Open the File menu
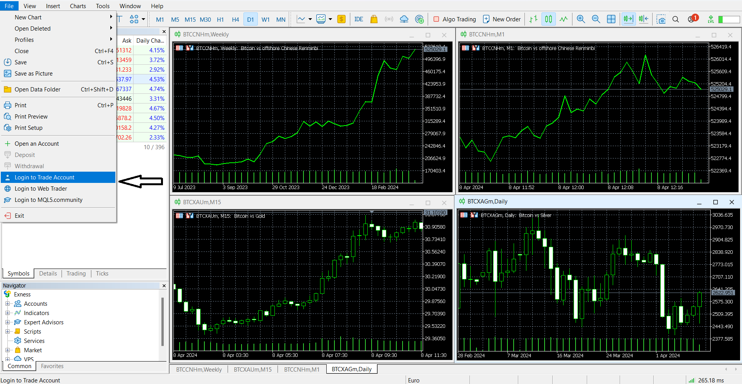 click(9, 6)
